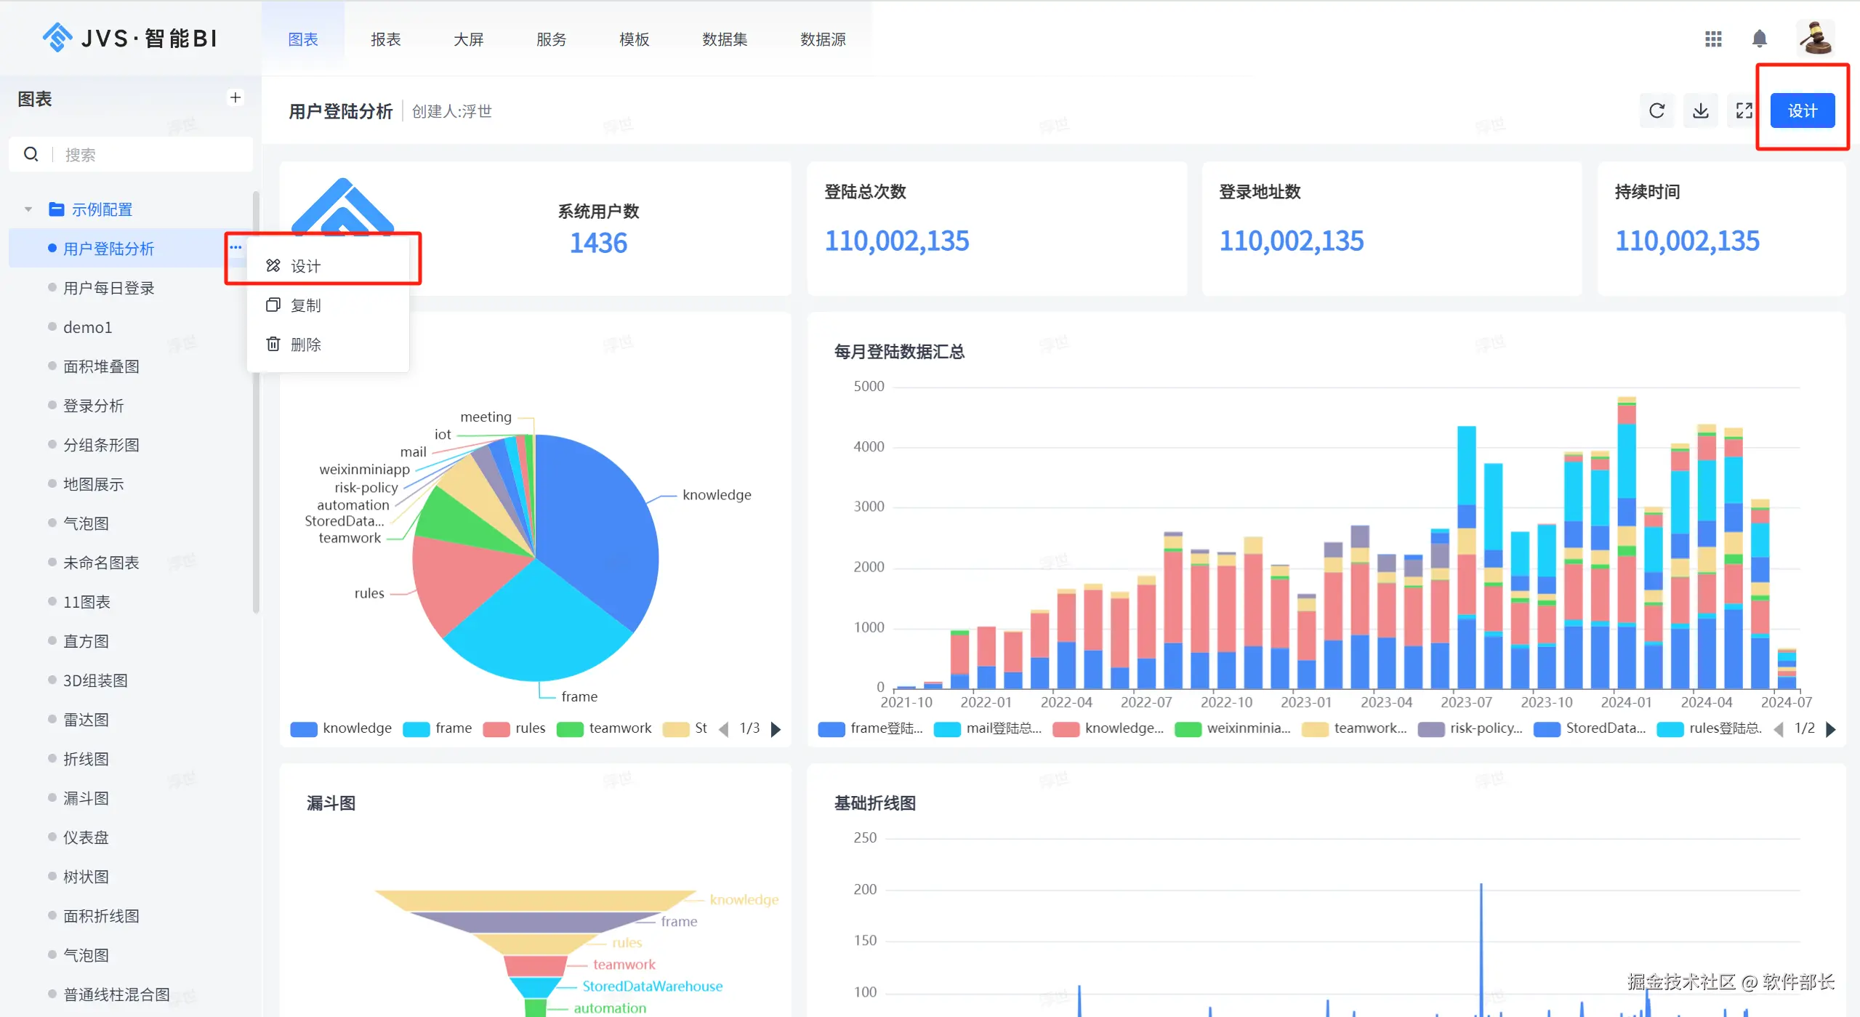1860x1017 pixels.
Task: Click the download icon next to refresh
Action: tap(1700, 110)
